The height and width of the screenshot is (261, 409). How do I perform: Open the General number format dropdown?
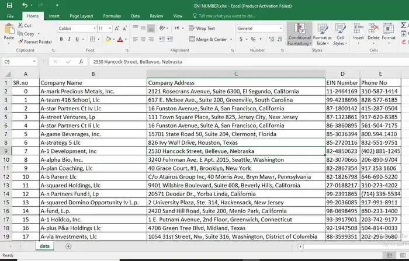click(281, 29)
